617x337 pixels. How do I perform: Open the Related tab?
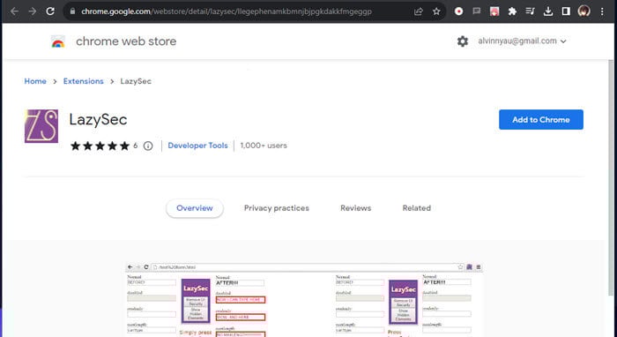click(x=416, y=208)
